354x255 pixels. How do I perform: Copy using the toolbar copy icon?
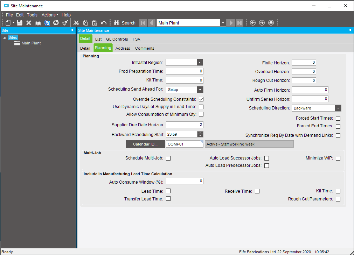85,23
